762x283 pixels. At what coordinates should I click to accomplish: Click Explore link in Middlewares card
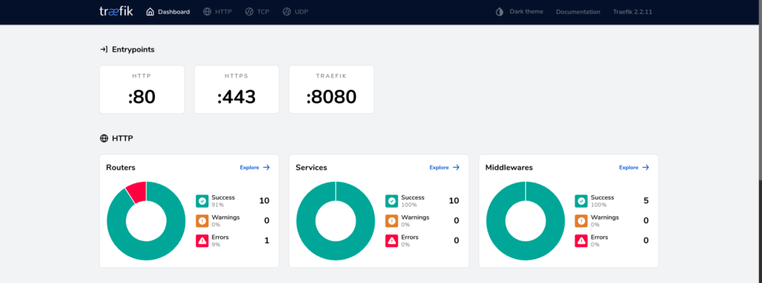click(x=634, y=168)
